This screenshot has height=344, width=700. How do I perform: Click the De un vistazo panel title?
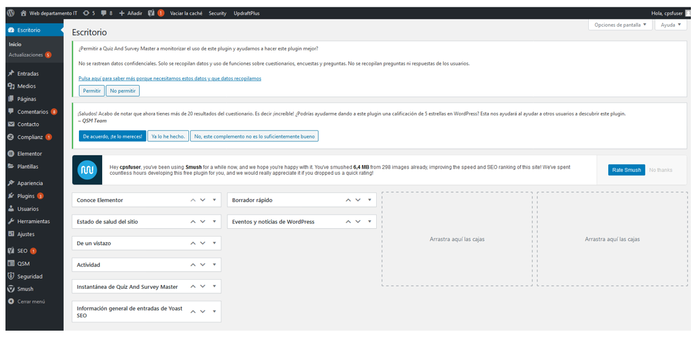(x=94, y=243)
